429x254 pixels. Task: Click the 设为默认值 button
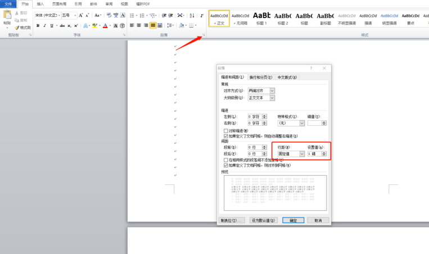point(263,220)
